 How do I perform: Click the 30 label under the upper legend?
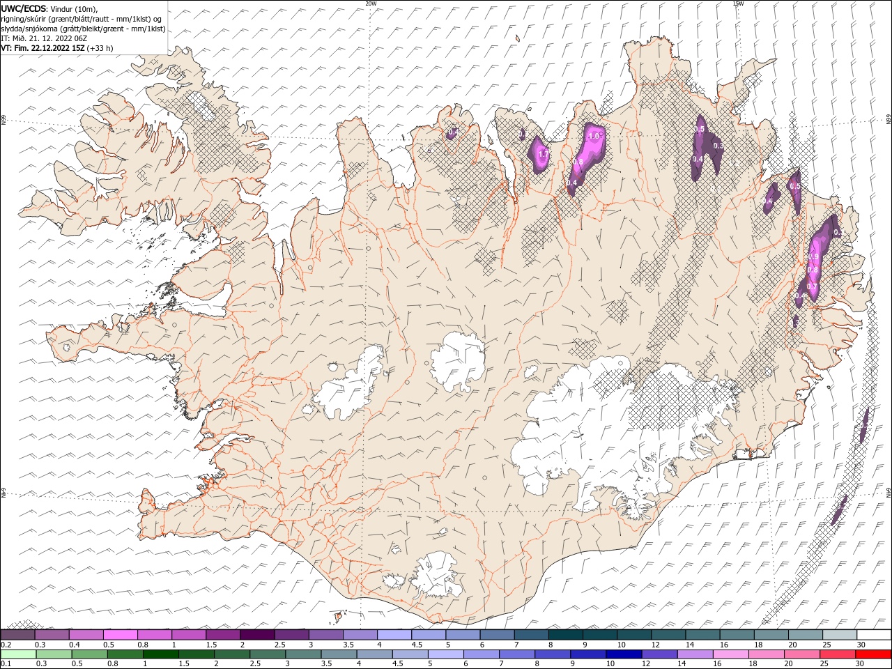(861, 645)
